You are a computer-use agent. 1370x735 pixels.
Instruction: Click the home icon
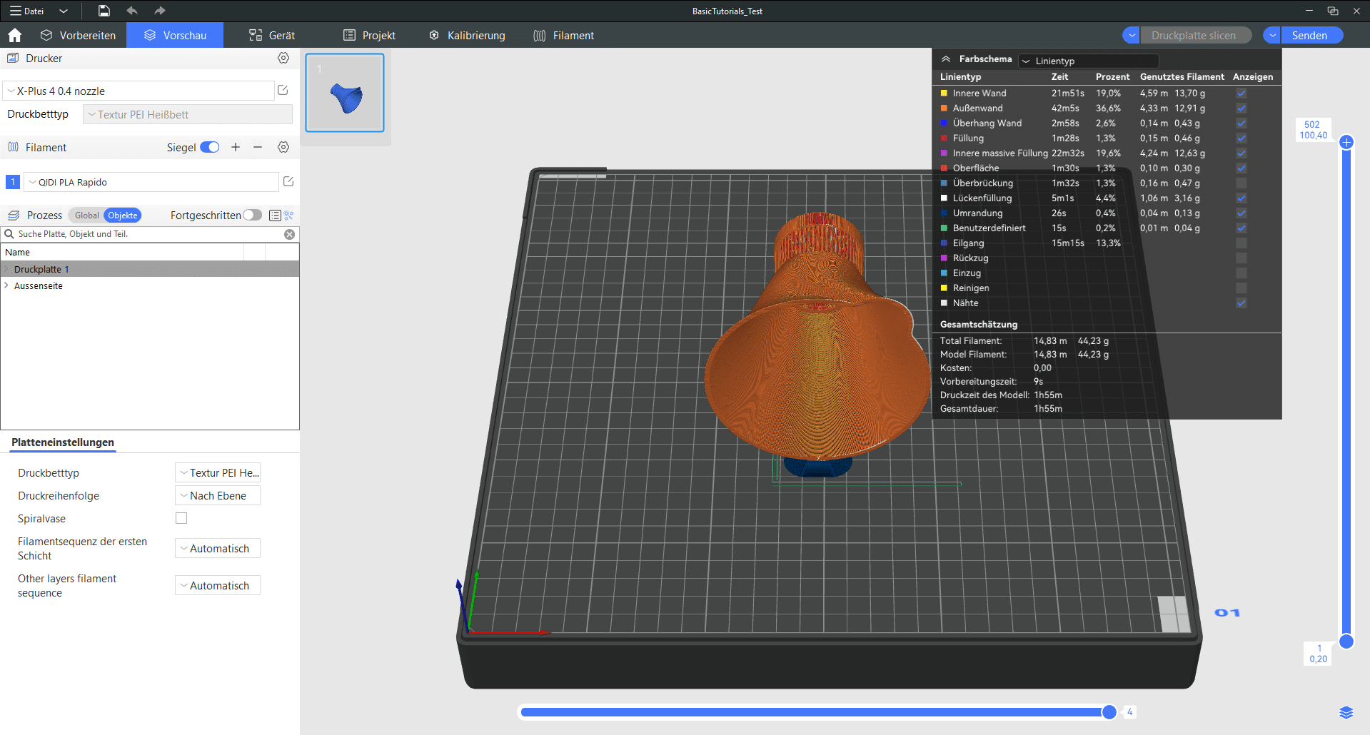click(15, 35)
